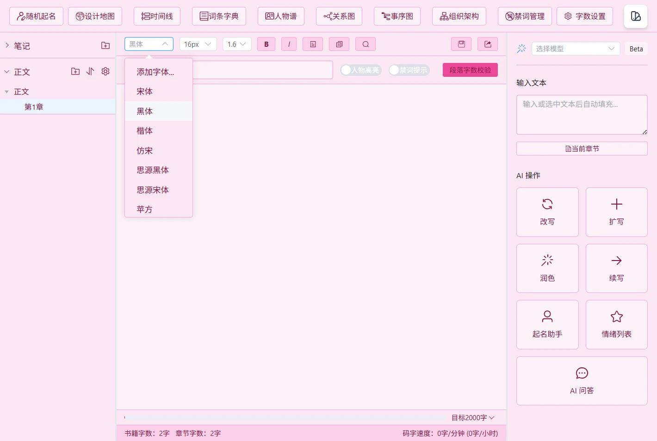This screenshot has width=657, height=441.
Task: Open the 人物谱 character list
Action: pyautogui.click(x=281, y=16)
